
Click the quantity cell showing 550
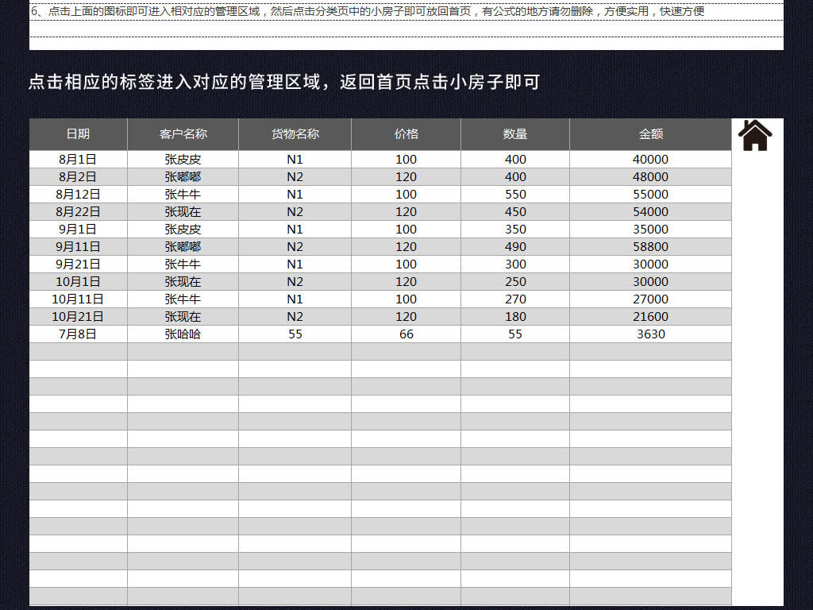(x=515, y=195)
